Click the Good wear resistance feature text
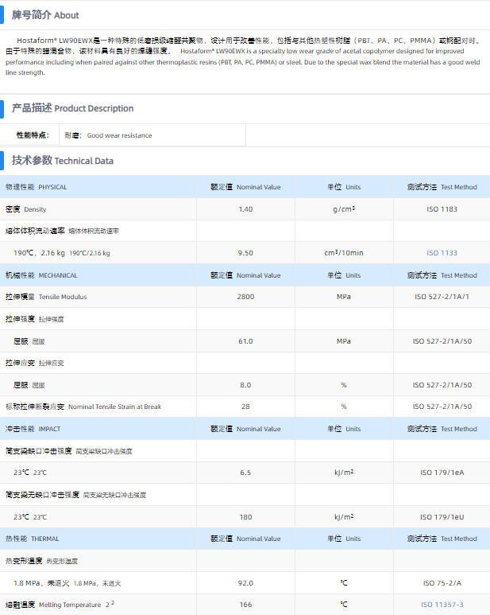 click(119, 135)
